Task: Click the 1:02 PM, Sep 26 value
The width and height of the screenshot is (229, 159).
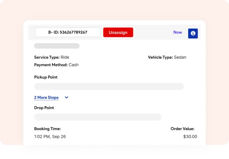Action: tap(50, 136)
